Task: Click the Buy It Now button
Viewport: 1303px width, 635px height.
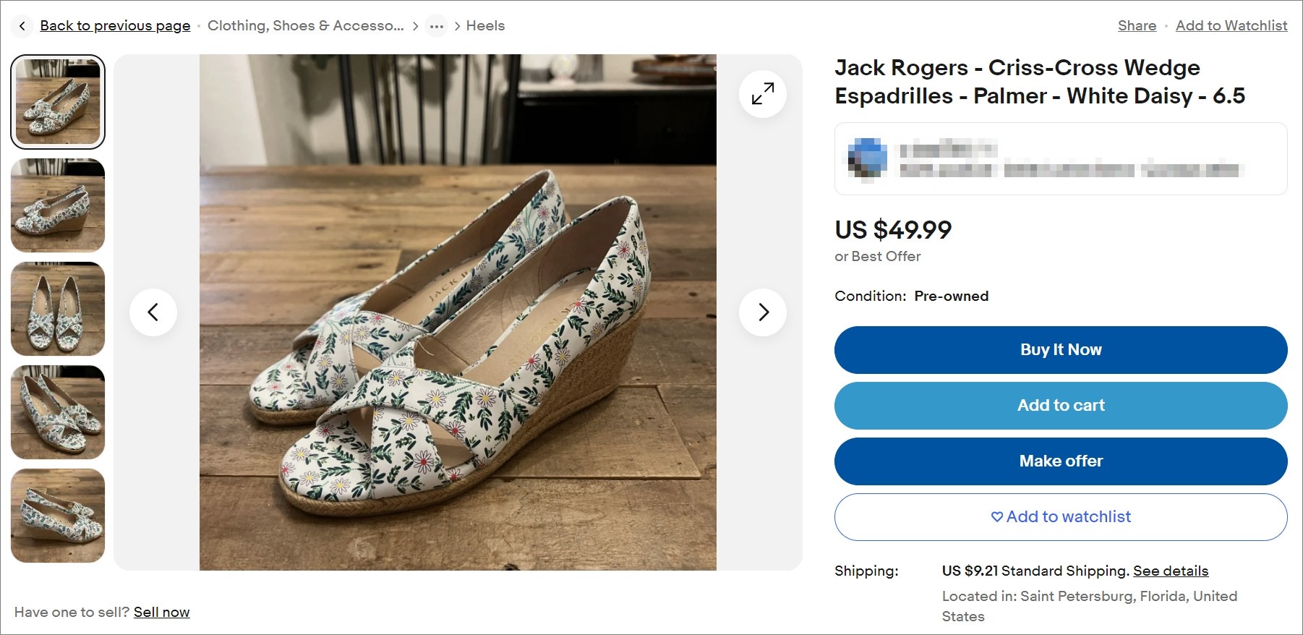Action: [x=1060, y=349]
